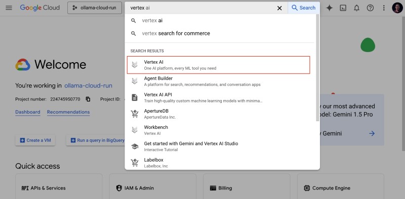This screenshot has width=405, height=199.
Task: Open the help question mark icon
Action: pos(370,8)
